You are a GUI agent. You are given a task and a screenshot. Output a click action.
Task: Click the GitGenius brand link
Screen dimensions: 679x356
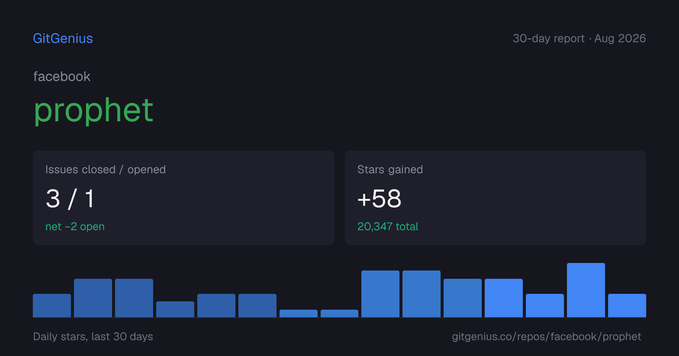coord(63,38)
